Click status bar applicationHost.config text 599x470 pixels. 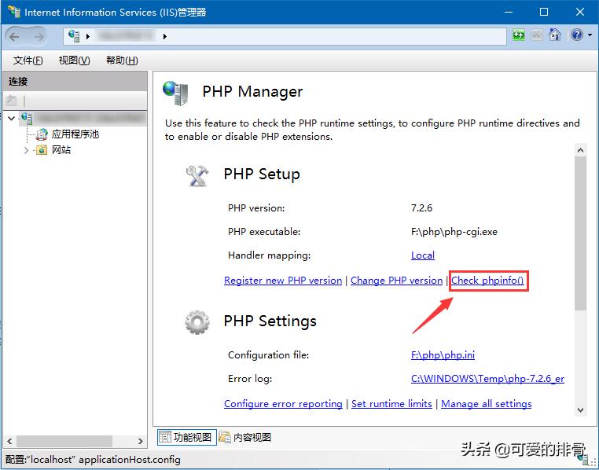point(130,460)
